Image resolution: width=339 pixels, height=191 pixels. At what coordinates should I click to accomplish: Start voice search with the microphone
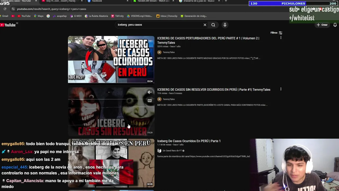(225, 25)
